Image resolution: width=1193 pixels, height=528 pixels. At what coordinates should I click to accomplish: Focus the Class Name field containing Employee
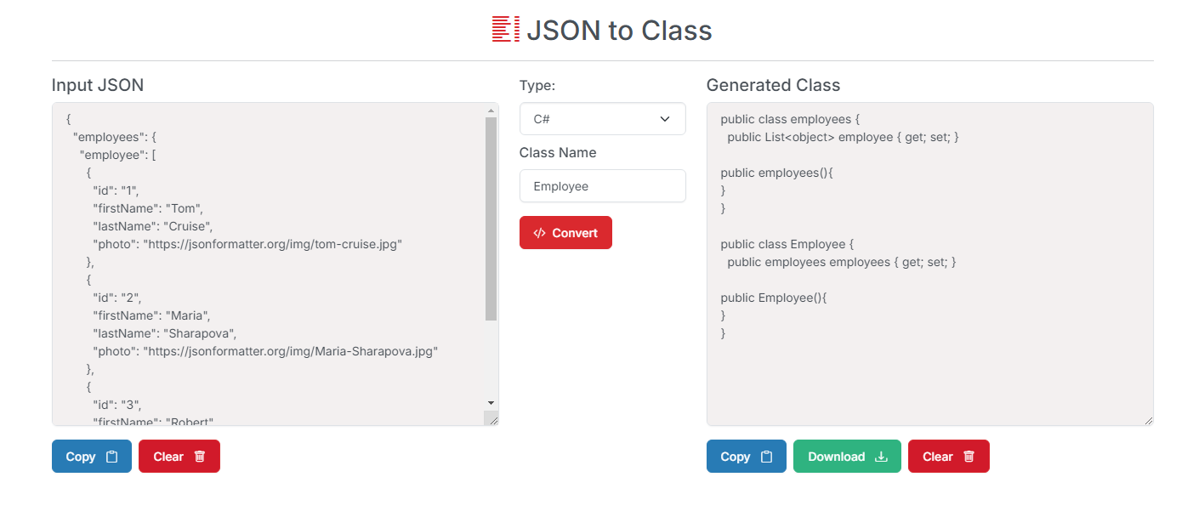click(x=602, y=186)
